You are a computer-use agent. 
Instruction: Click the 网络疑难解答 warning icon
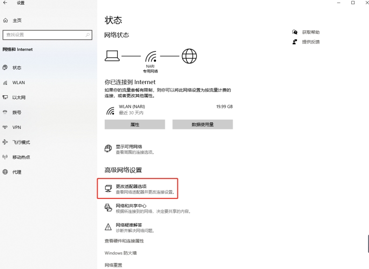click(108, 227)
